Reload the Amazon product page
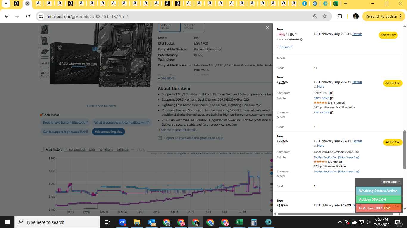This screenshot has height=228, width=407. pyautogui.click(x=28, y=16)
